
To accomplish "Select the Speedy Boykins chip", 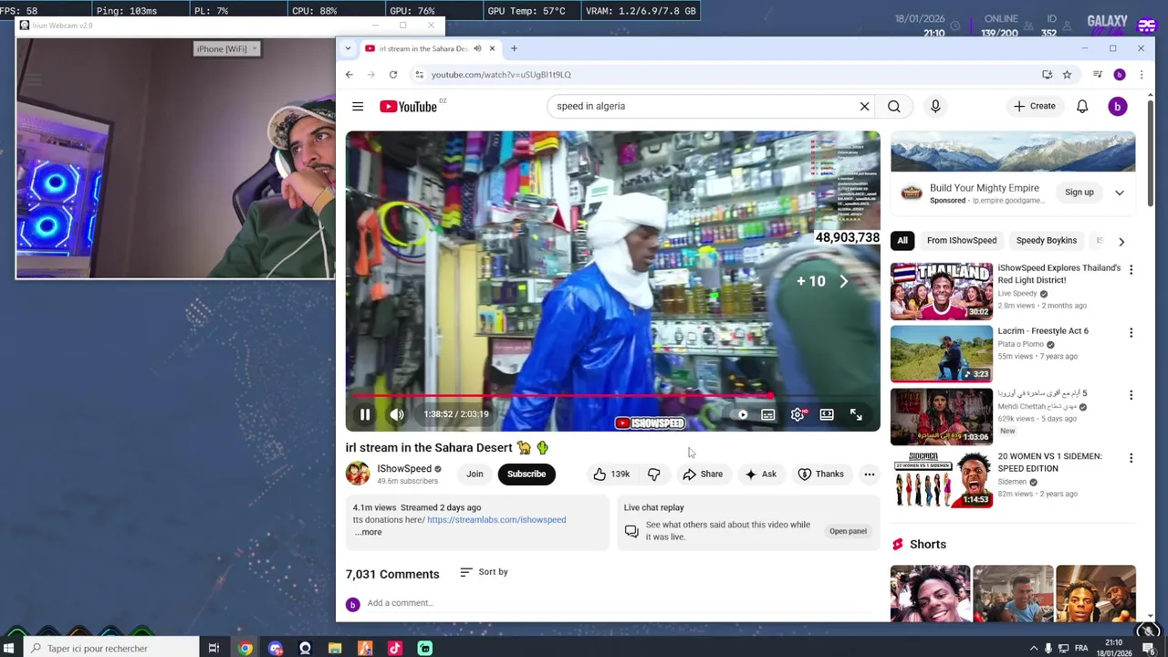I will pyautogui.click(x=1047, y=241).
